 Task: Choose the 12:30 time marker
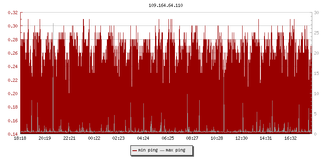point(241,138)
